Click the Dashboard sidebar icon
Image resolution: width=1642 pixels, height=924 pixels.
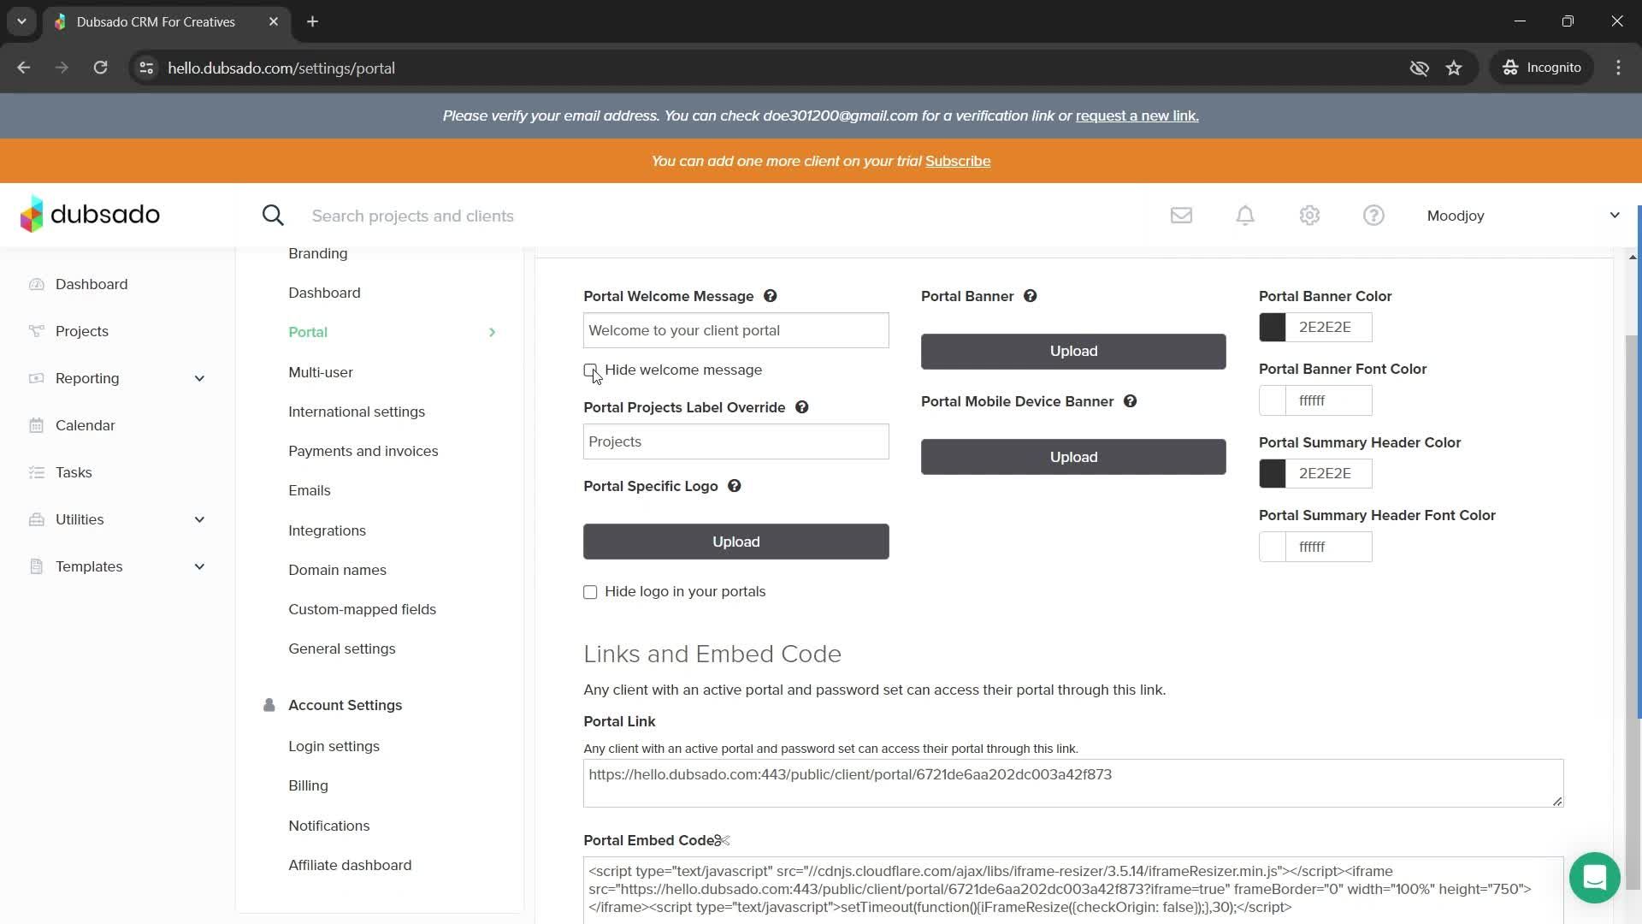coord(36,284)
